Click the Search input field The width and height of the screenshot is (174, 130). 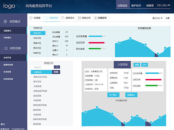tap(42, 67)
